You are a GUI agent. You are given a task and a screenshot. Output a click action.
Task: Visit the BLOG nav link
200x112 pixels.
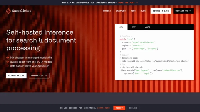[x=143, y=11]
